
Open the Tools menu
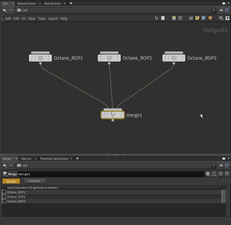point(42,18)
